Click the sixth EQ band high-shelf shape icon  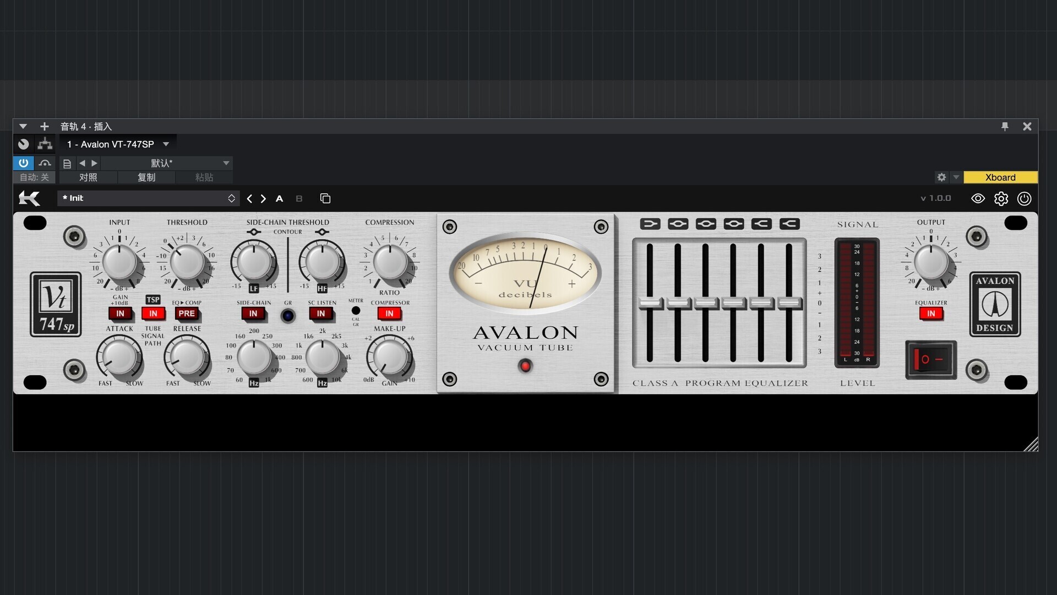coord(789,224)
